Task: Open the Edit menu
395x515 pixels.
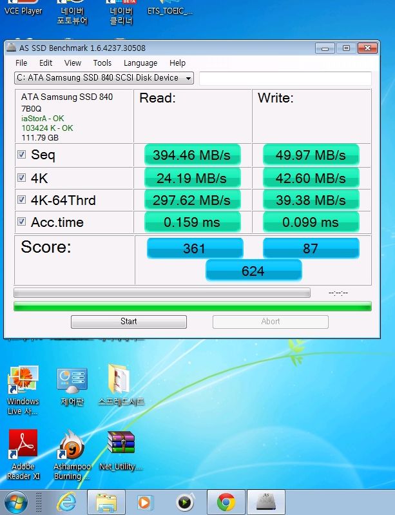Action: point(46,63)
